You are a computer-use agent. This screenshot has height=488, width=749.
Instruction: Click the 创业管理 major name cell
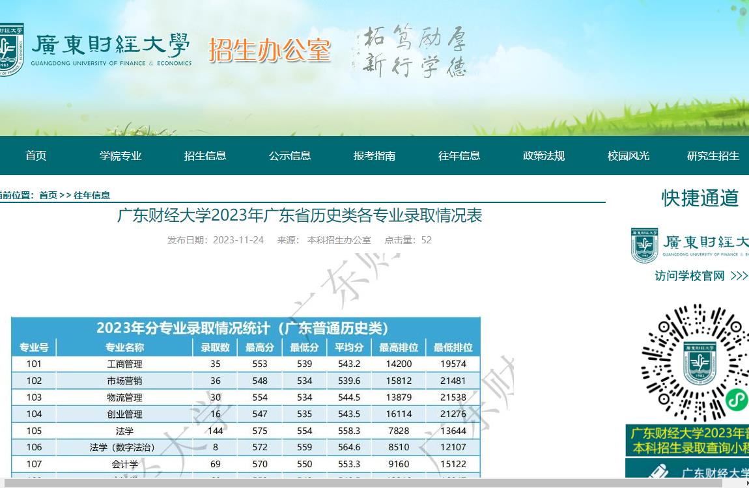(x=124, y=414)
